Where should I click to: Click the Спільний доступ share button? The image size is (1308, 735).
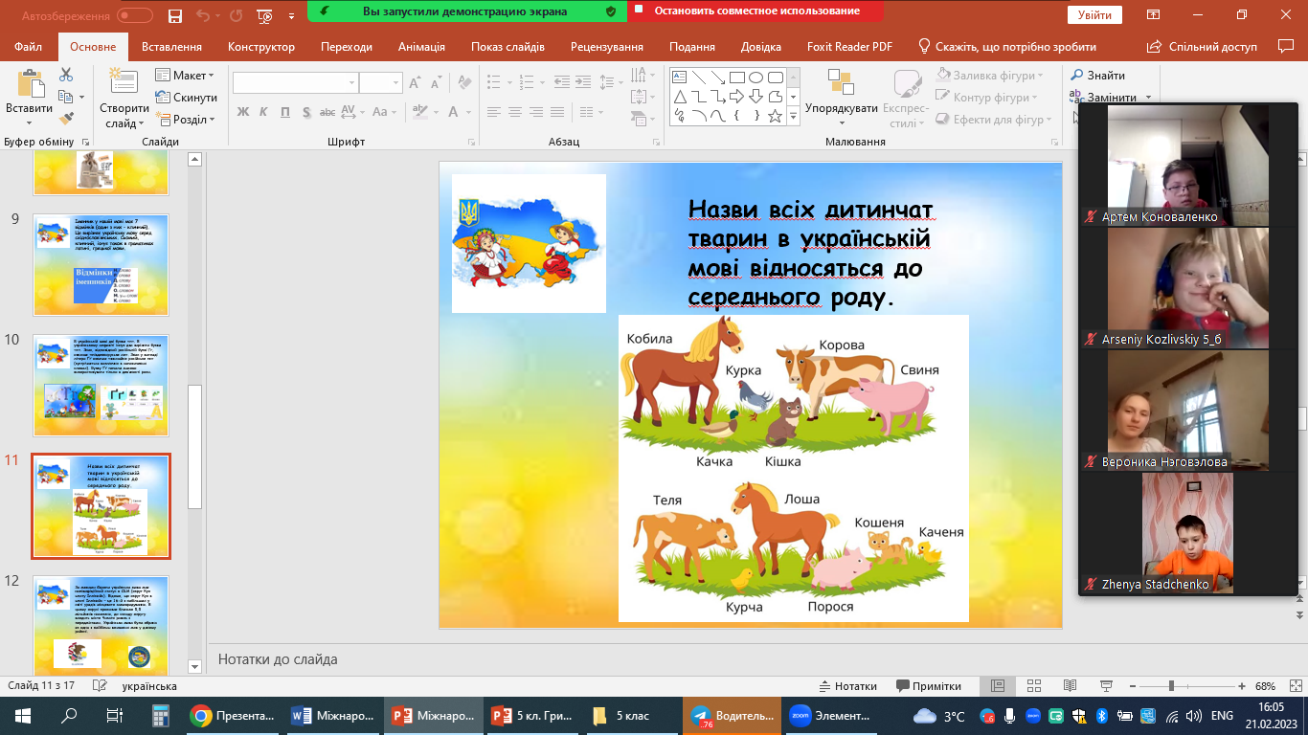[1204, 47]
